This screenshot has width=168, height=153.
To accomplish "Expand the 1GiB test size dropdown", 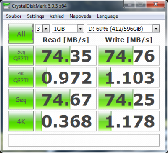I will pos(68,29).
